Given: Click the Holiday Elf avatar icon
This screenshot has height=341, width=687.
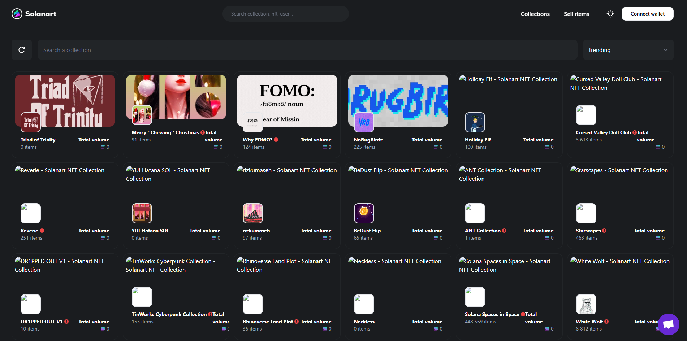Looking at the screenshot, I should [x=475, y=122].
